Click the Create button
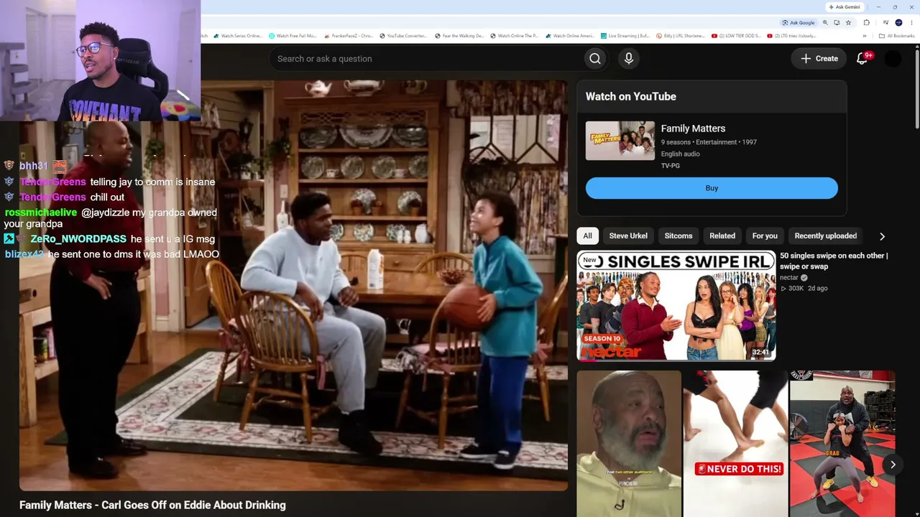The width and height of the screenshot is (920, 517). pos(819,59)
